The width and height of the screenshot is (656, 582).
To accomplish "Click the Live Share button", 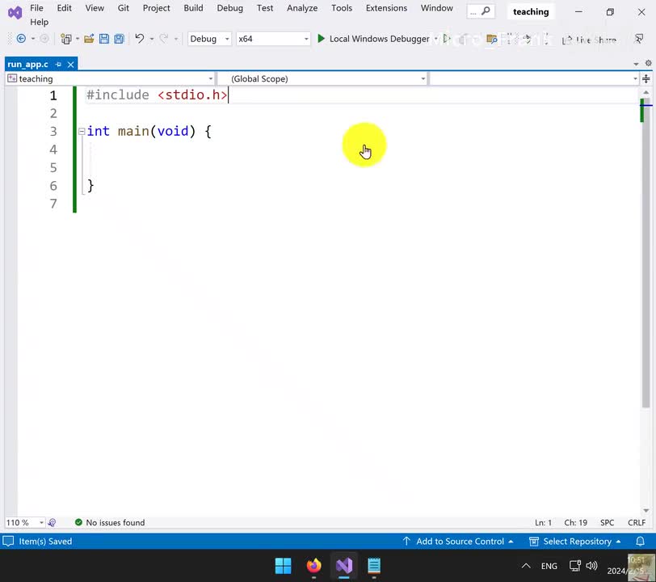I will pos(589,40).
